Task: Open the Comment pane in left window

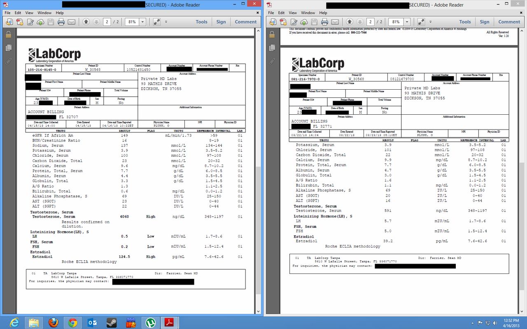Action: click(245, 22)
